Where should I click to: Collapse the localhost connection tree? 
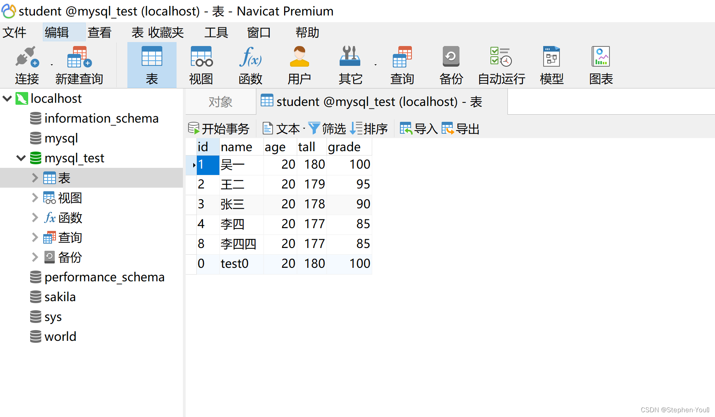7,98
